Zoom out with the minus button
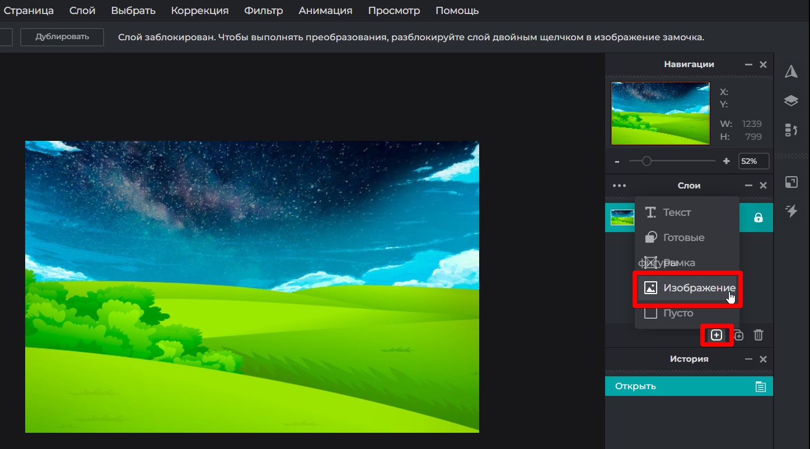Viewport: 810px width, 449px height. (617, 161)
